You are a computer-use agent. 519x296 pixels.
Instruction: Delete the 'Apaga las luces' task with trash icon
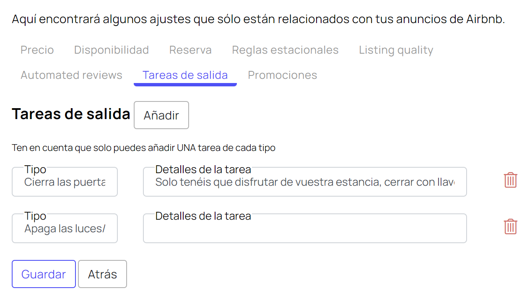[x=510, y=226]
